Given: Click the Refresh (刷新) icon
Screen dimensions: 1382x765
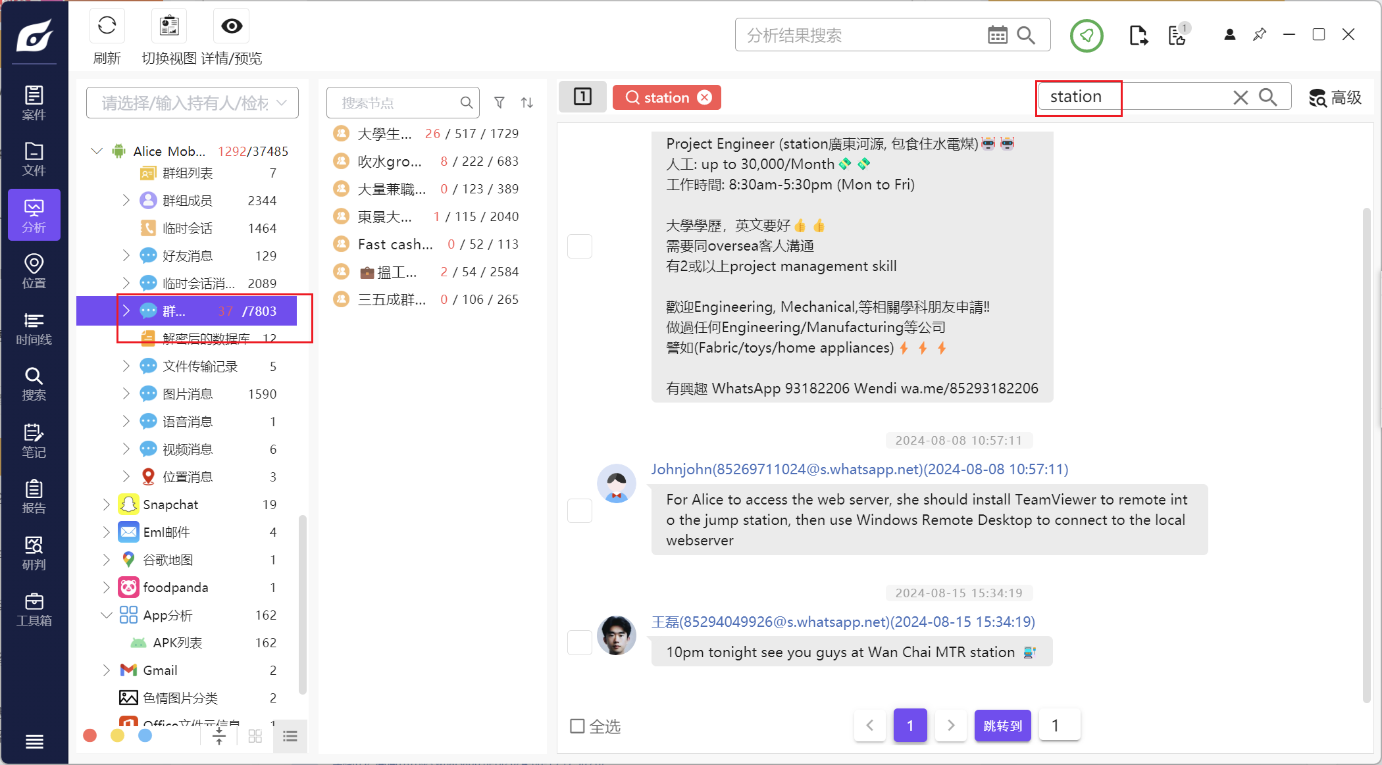Looking at the screenshot, I should click(107, 26).
